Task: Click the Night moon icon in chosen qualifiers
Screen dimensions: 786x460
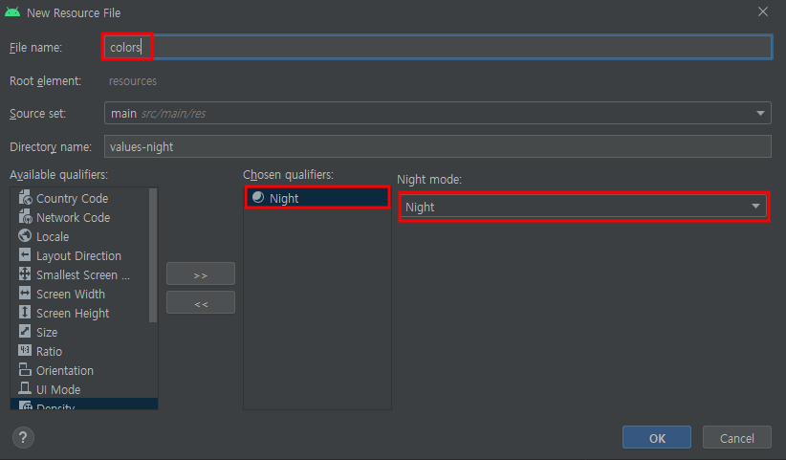Action: click(258, 197)
